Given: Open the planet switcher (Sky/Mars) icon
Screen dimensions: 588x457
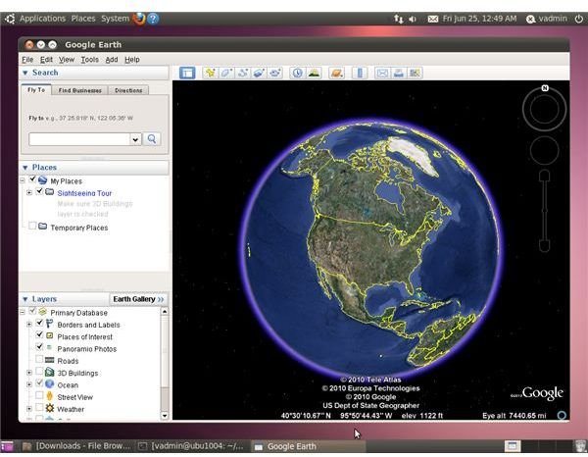Looking at the screenshot, I should [x=336, y=73].
